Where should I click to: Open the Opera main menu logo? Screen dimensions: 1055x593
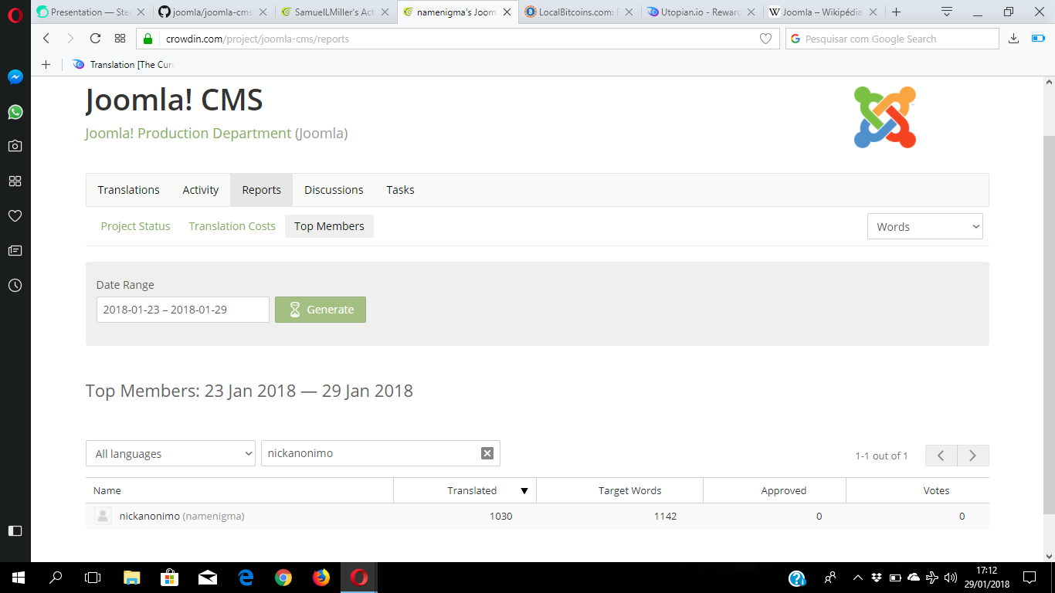pyautogui.click(x=15, y=15)
